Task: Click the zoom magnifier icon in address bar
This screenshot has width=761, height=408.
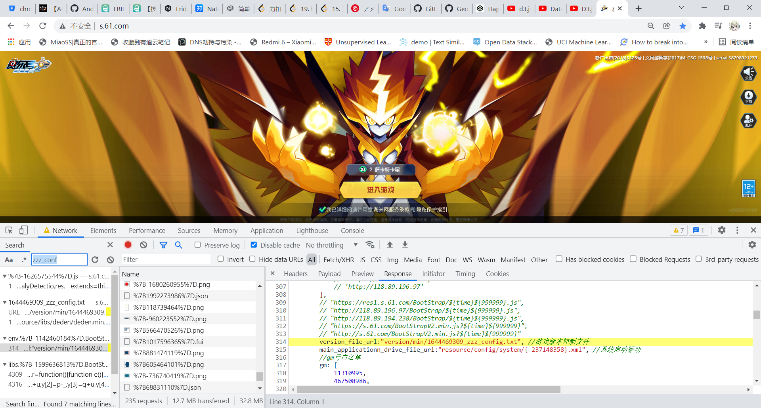Action: coord(651,26)
